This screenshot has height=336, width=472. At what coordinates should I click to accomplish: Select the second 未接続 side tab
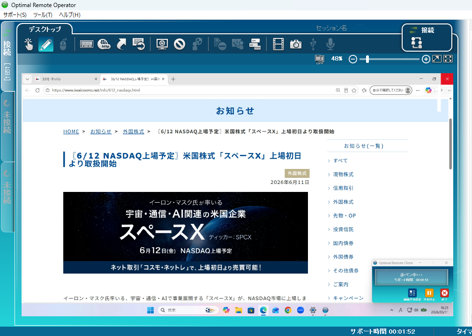click(7, 197)
